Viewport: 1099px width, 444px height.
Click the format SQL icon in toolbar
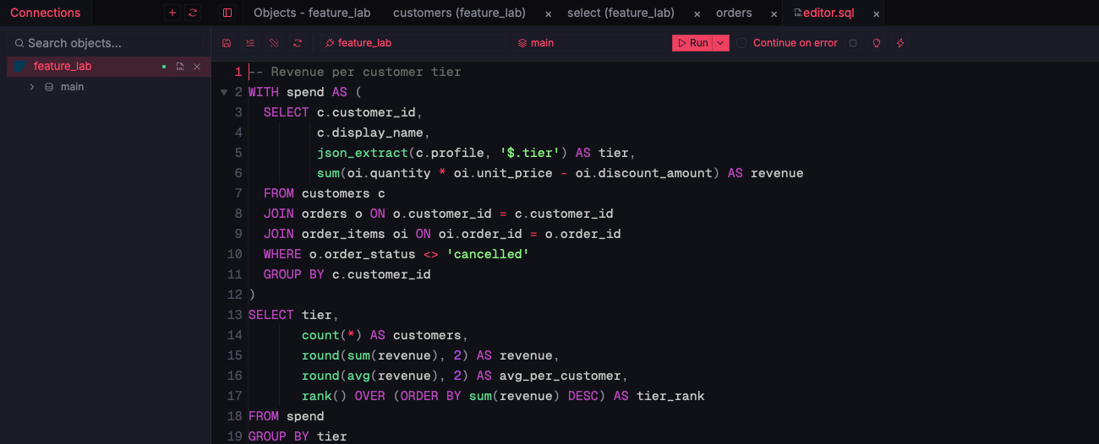[250, 43]
